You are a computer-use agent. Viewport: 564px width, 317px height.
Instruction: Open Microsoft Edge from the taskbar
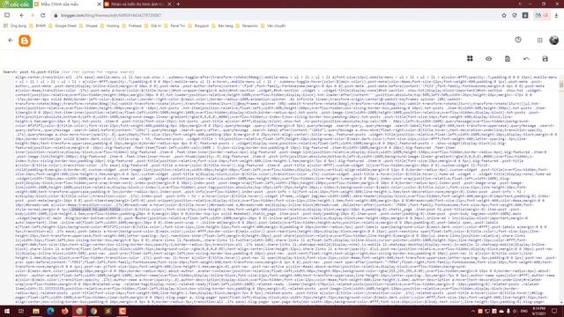(50, 311)
